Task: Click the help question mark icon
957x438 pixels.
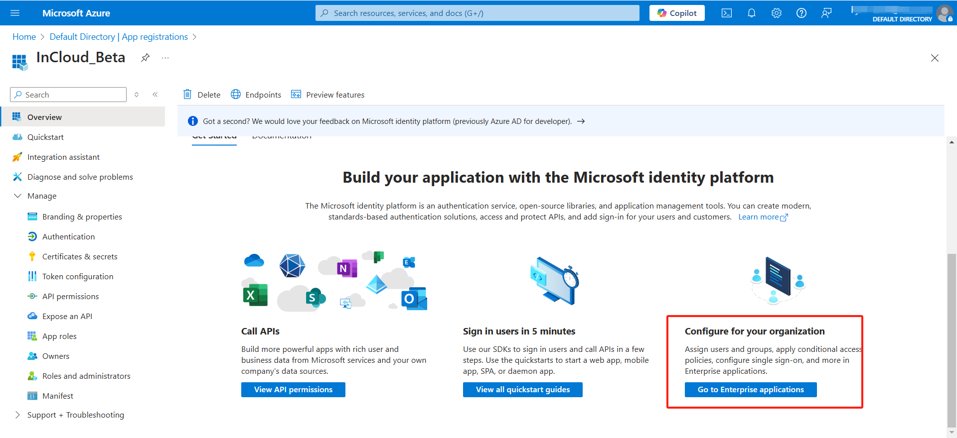Action: pos(801,13)
